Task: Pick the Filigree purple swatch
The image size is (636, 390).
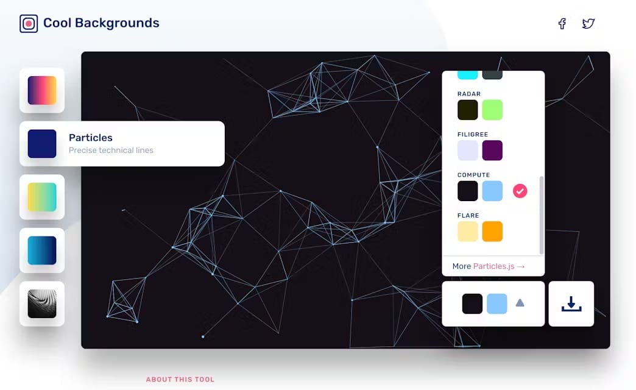Action: (x=492, y=151)
